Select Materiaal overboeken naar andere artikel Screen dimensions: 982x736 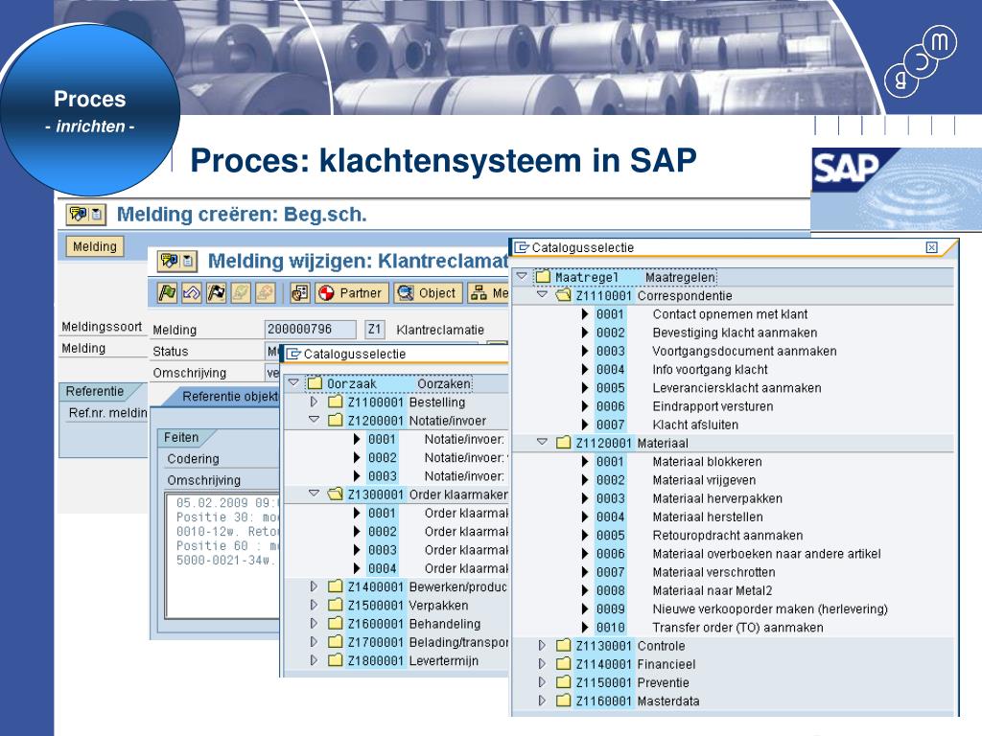766,554
